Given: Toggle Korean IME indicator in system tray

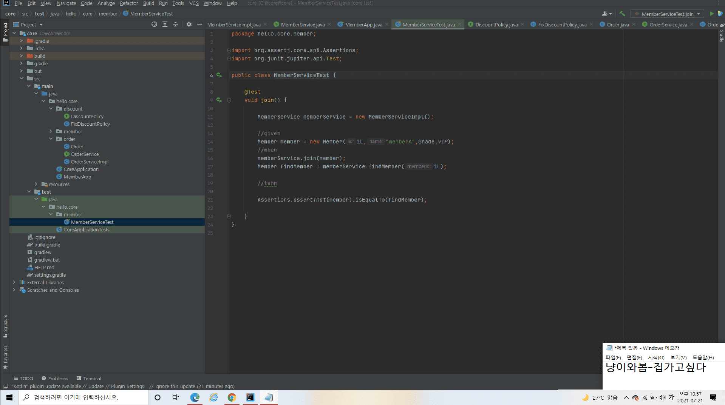Looking at the screenshot, I should (x=671, y=397).
